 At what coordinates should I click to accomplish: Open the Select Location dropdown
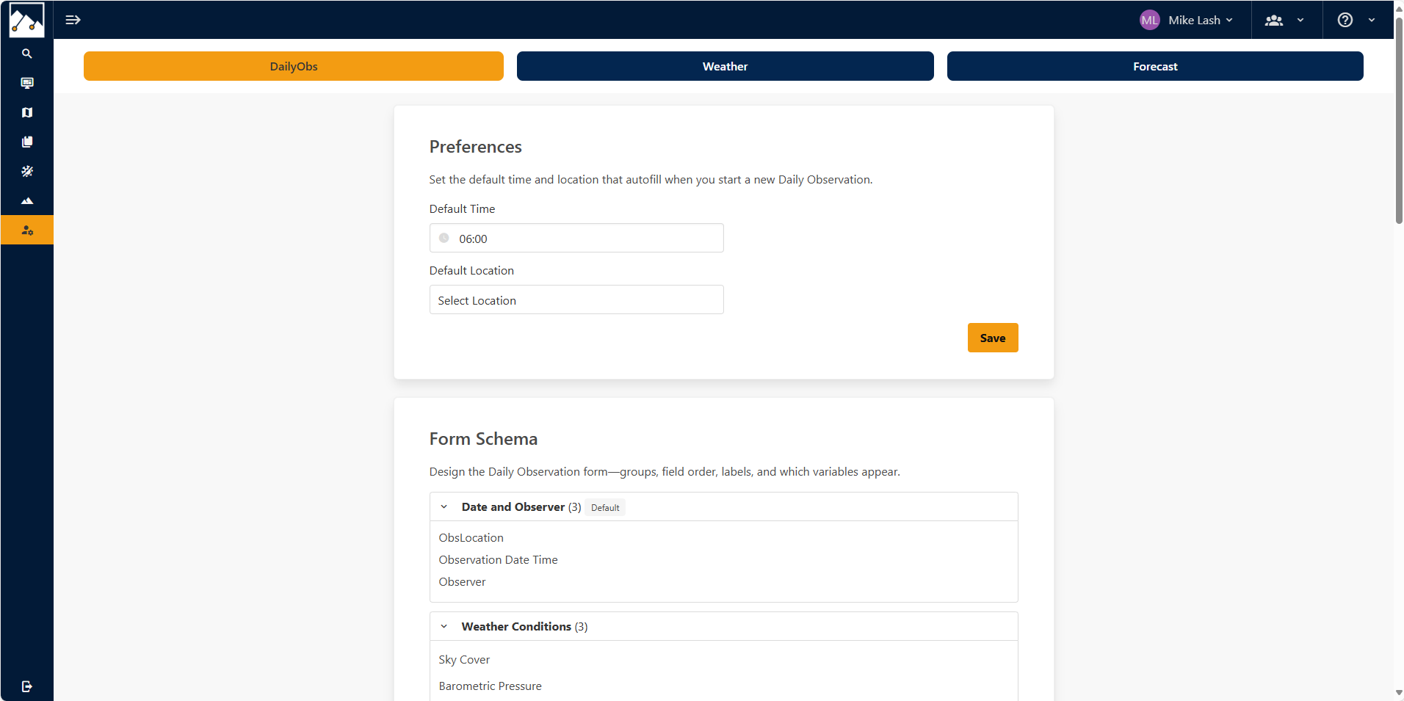tap(576, 299)
